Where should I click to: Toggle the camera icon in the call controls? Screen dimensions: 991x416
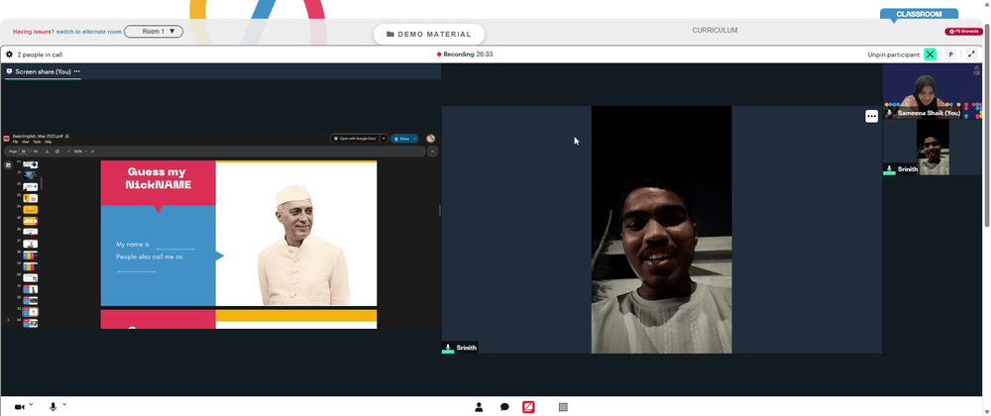tap(19, 407)
